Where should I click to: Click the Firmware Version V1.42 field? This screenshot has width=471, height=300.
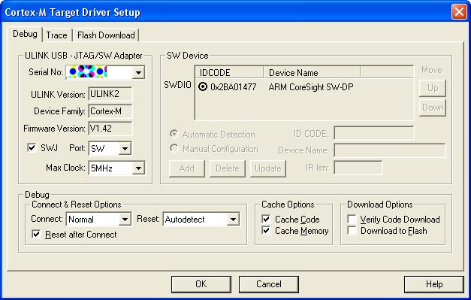pyautogui.click(x=110, y=129)
